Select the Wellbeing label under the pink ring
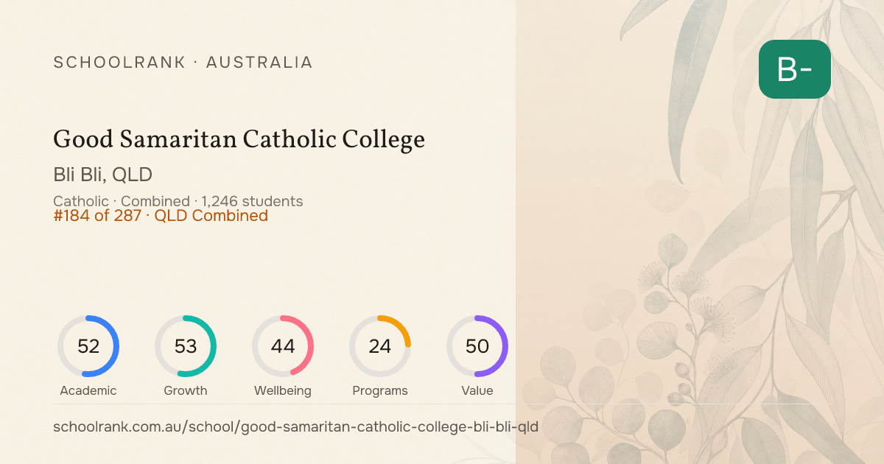Image resolution: width=884 pixels, height=464 pixels. [283, 390]
